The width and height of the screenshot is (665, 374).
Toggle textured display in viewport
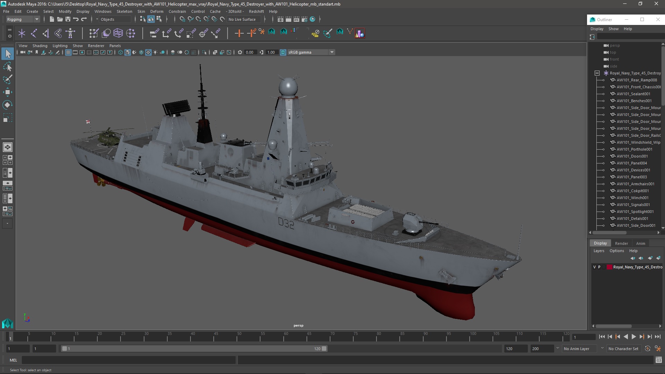coord(148,52)
